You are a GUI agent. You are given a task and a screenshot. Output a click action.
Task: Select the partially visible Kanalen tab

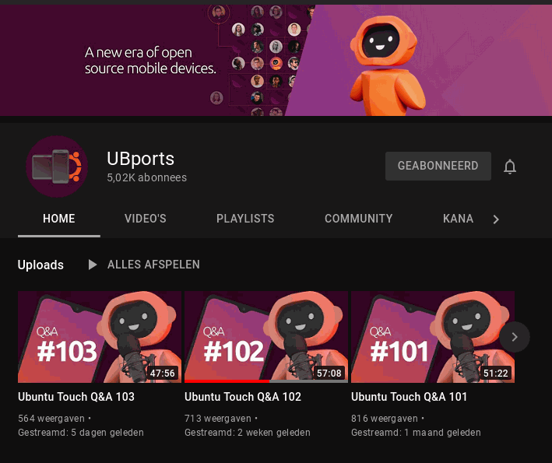click(458, 219)
